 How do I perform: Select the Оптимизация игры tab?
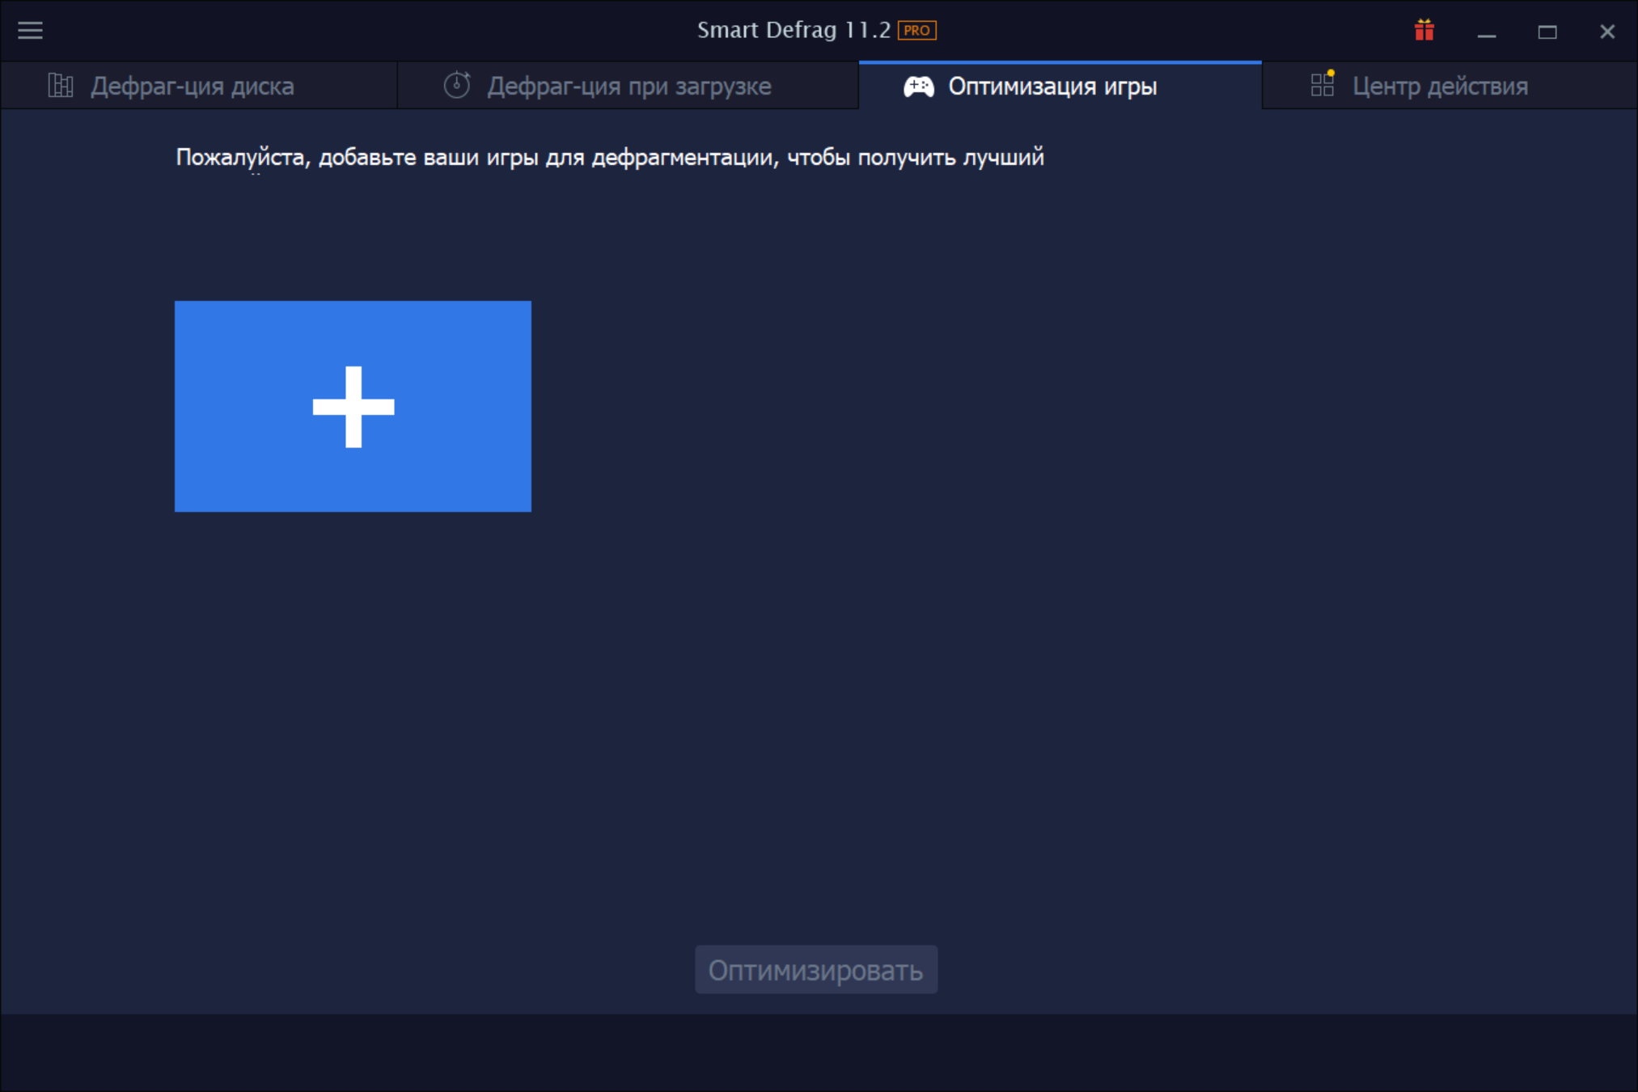(1052, 86)
